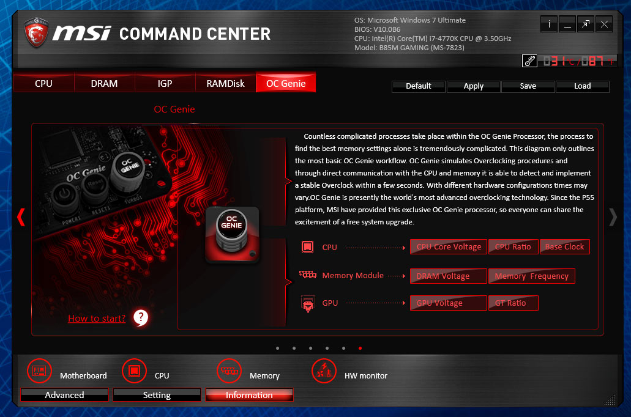The image size is (631, 417).
Task: Click the CPU Ratio box
Action: (x=513, y=246)
